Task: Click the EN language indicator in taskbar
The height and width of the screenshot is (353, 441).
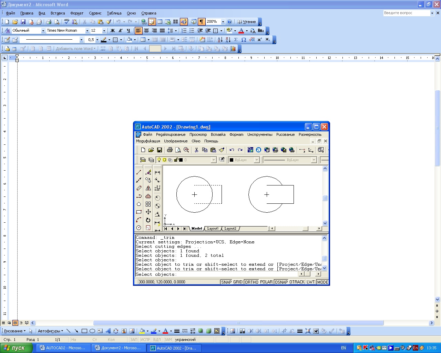Action: click(x=343, y=348)
